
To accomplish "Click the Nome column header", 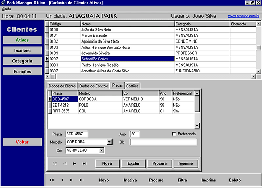I will (127, 24).
